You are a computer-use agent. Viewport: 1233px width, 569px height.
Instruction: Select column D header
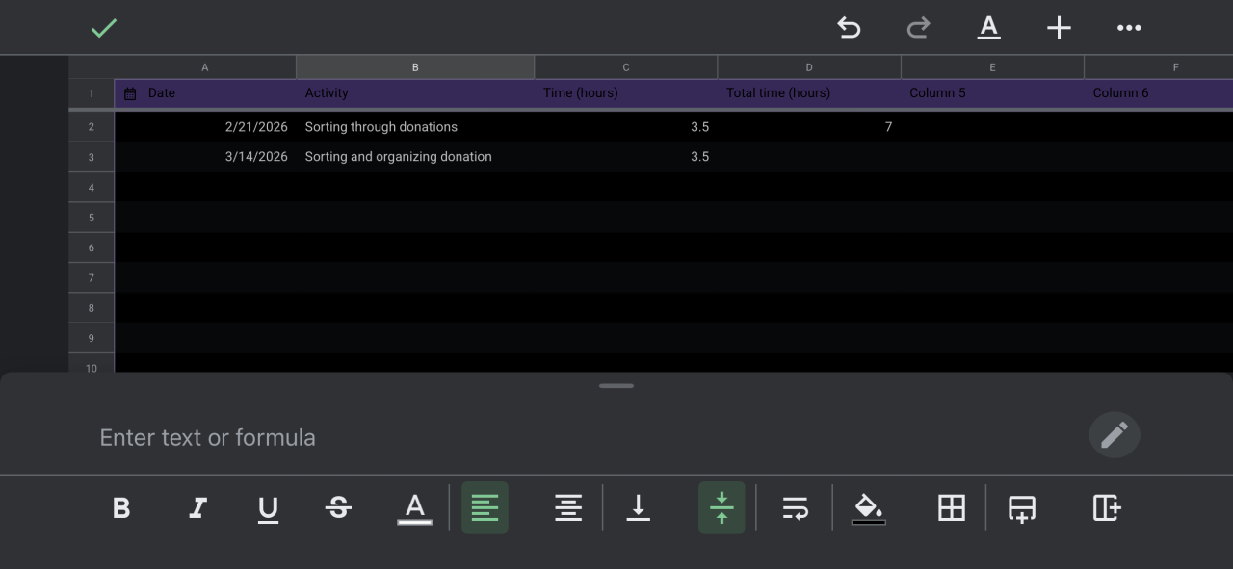pyautogui.click(x=809, y=67)
